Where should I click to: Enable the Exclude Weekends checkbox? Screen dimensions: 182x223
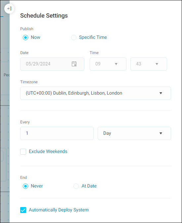[23, 152]
